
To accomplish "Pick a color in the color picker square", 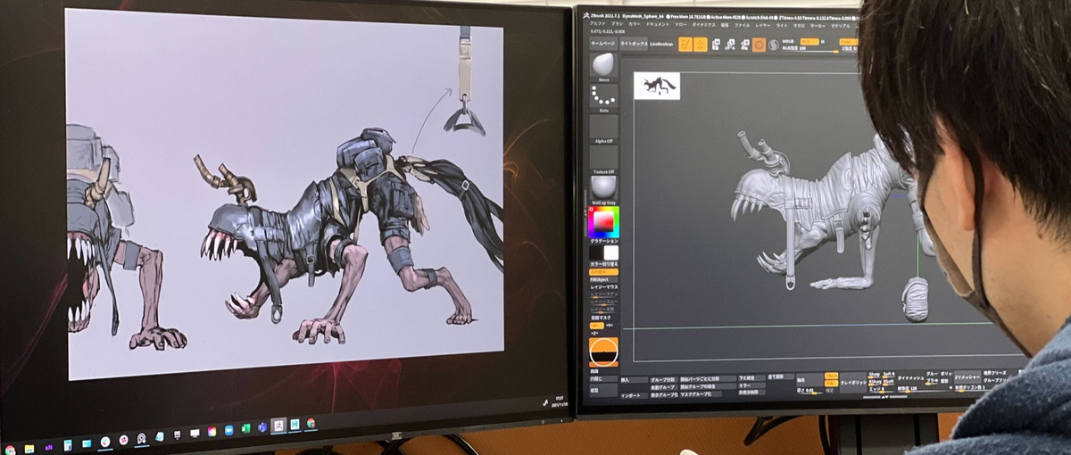I will (x=604, y=220).
